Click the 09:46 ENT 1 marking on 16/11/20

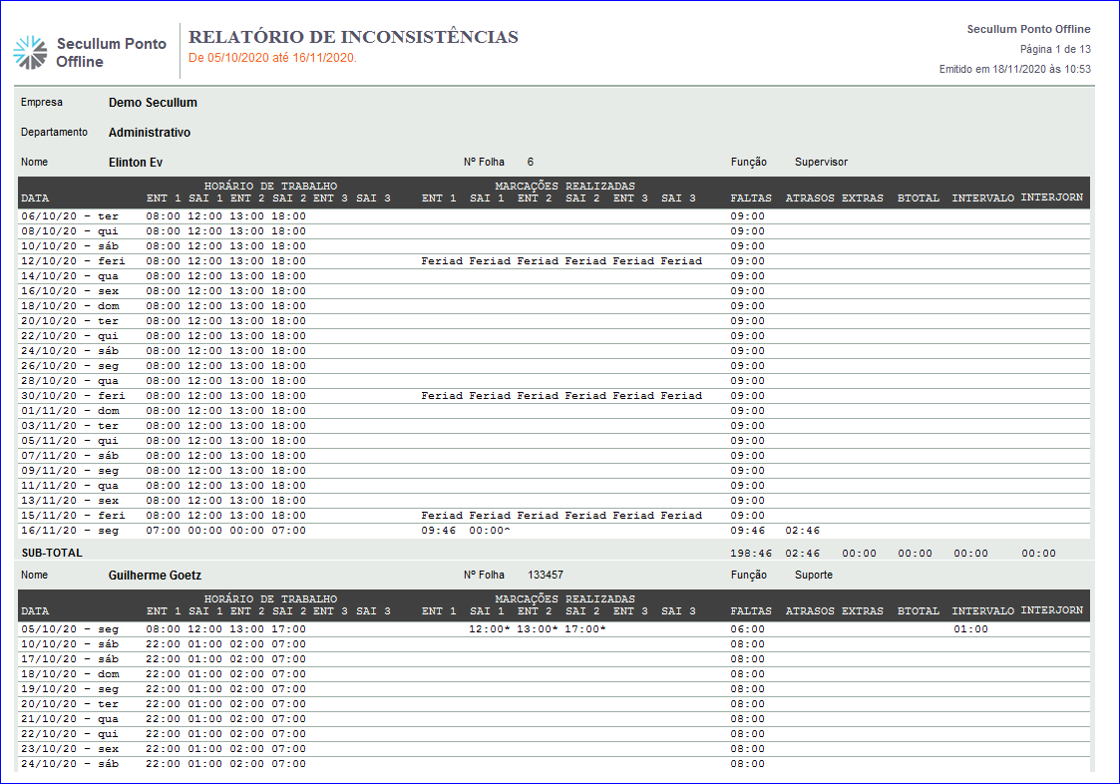point(439,531)
